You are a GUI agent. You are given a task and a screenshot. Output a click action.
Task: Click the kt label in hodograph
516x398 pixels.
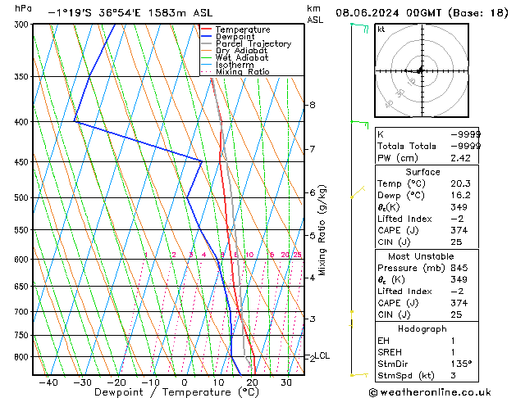pyautogui.click(x=381, y=29)
